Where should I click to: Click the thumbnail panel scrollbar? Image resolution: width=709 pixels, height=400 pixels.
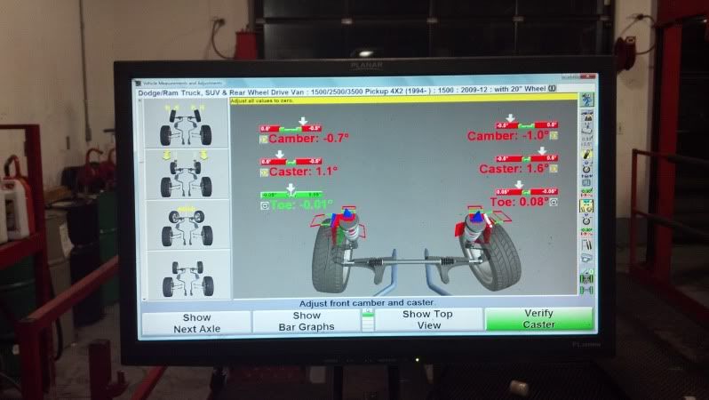click(x=140, y=199)
